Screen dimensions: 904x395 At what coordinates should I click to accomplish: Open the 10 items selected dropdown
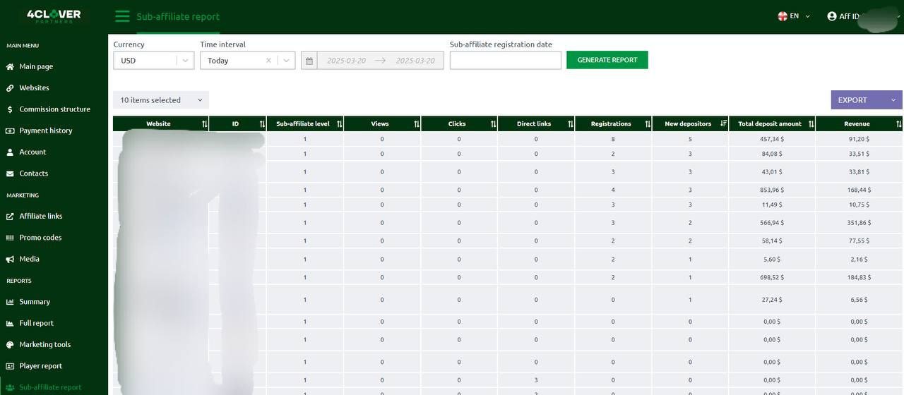(161, 100)
